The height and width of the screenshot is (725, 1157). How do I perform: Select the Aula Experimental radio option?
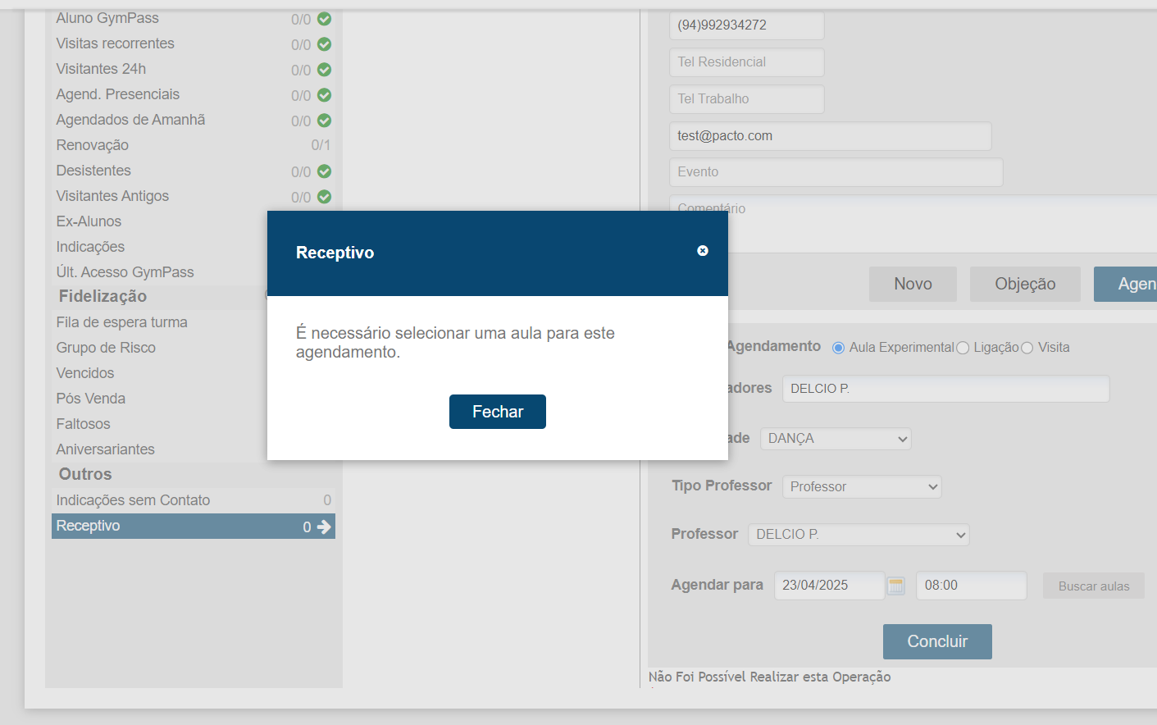pos(838,348)
